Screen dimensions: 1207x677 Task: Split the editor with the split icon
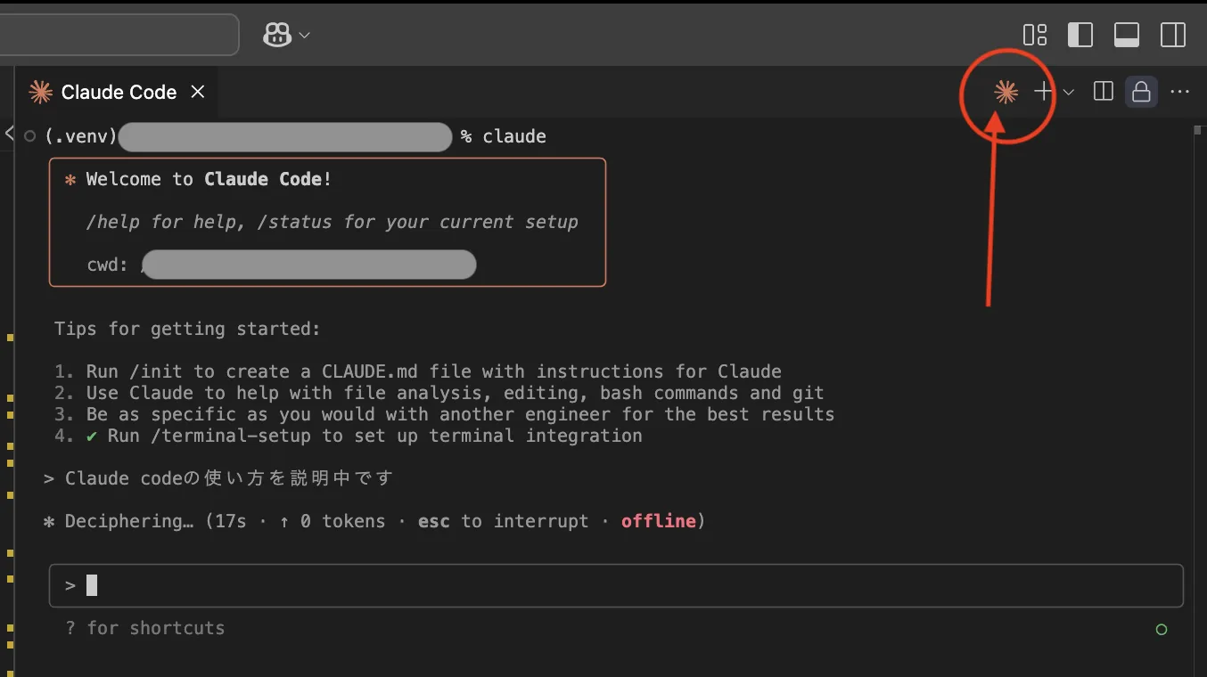coord(1104,92)
